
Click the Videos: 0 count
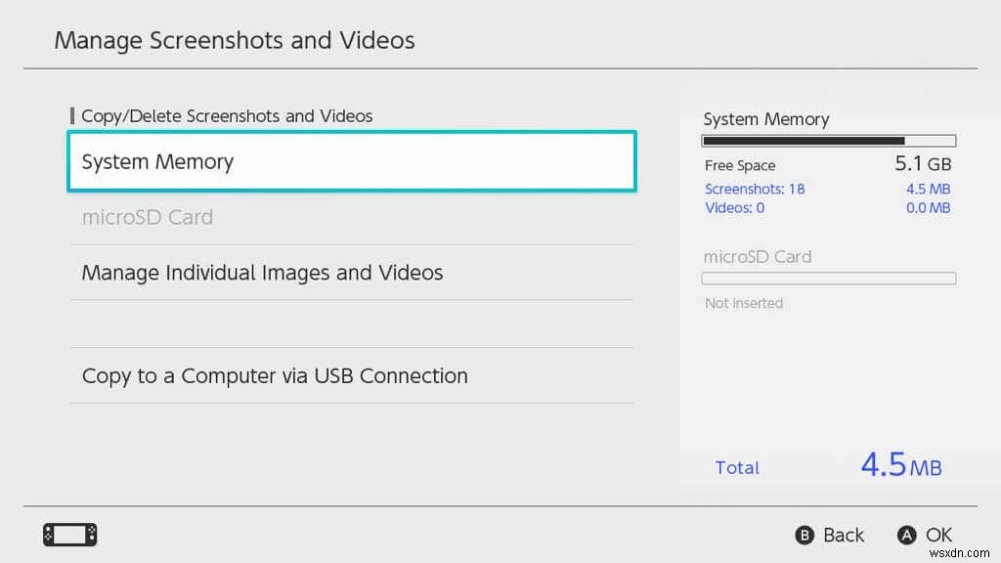tap(734, 207)
